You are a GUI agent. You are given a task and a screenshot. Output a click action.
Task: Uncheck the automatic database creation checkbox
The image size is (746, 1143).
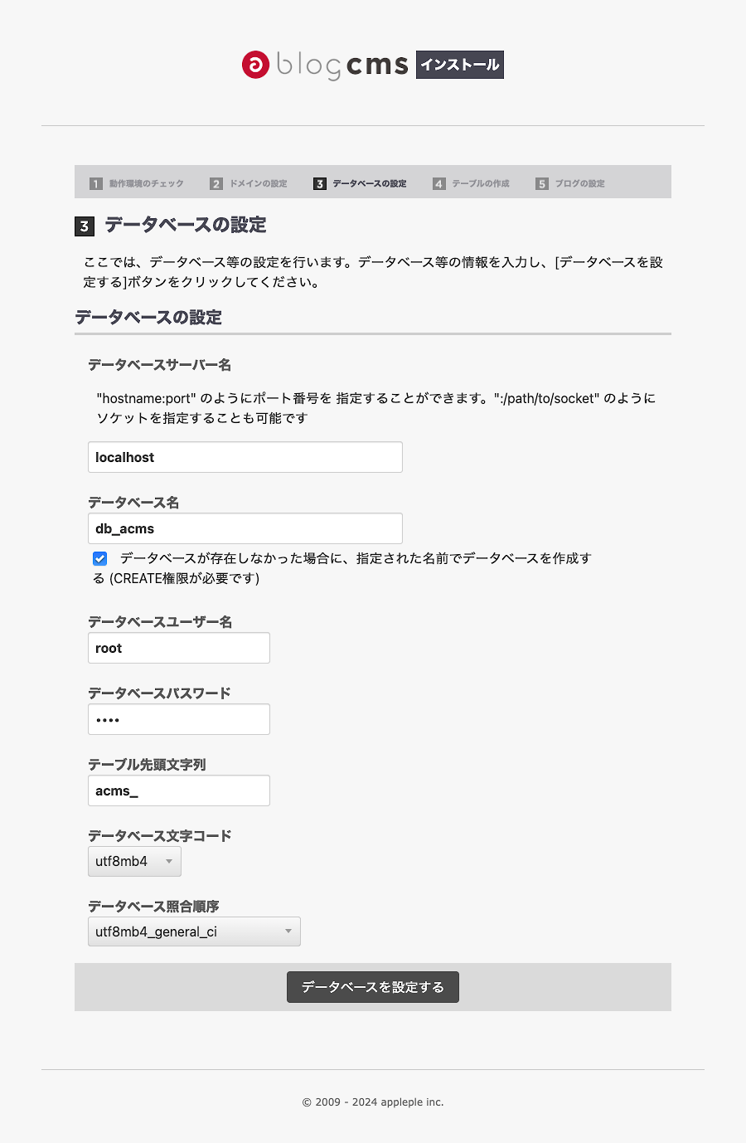pyautogui.click(x=99, y=558)
